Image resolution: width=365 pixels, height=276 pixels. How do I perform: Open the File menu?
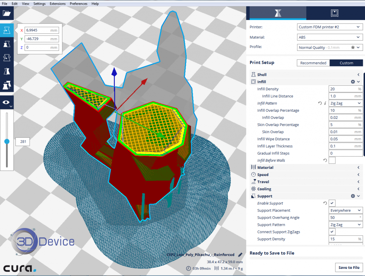5,4
